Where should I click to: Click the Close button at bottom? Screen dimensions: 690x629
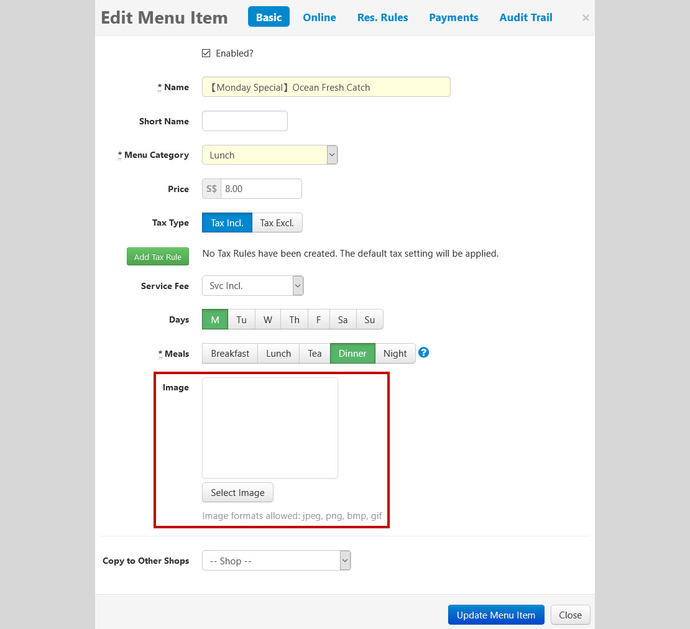pyautogui.click(x=570, y=615)
